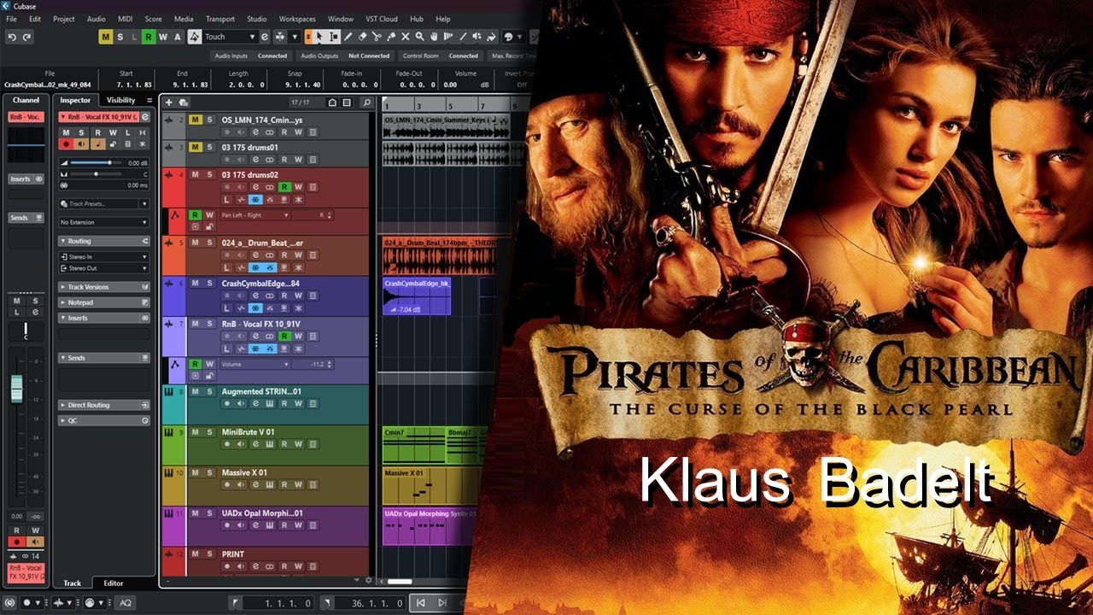Click the Sends button in Channel strip
Screen dimensions: 1093x615
[x=26, y=218]
